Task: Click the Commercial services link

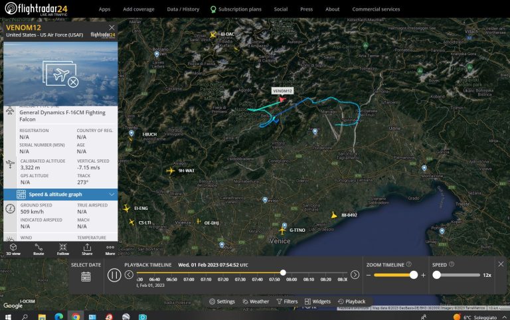Action: click(376, 9)
